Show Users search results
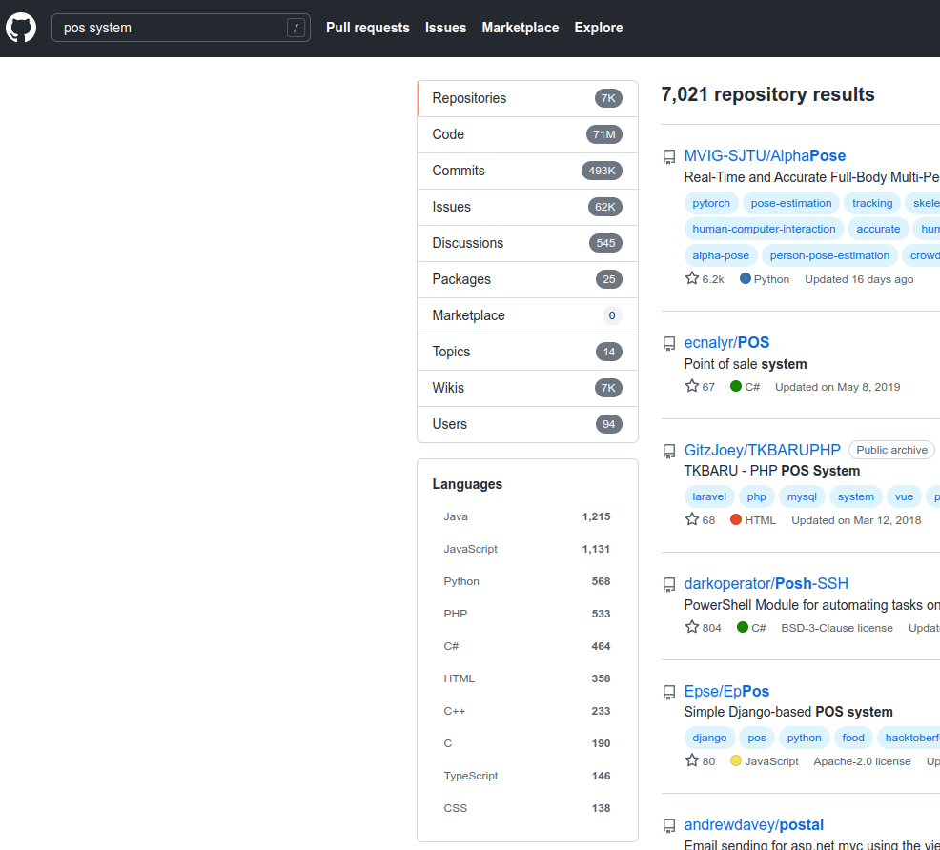 click(x=527, y=424)
